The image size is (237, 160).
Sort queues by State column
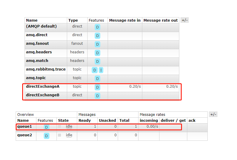tap(63, 121)
